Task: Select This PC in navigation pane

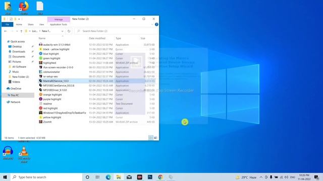Action: (15, 95)
